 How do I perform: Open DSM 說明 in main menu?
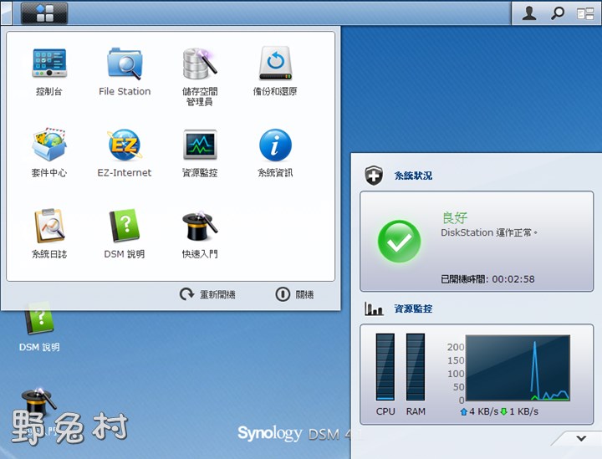click(x=125, y=234)
